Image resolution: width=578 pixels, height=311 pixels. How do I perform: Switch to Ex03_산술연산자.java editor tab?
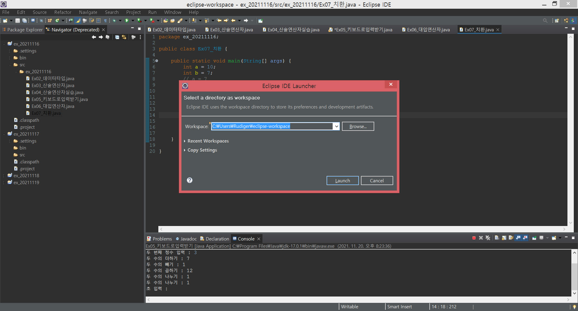point(229,30)
